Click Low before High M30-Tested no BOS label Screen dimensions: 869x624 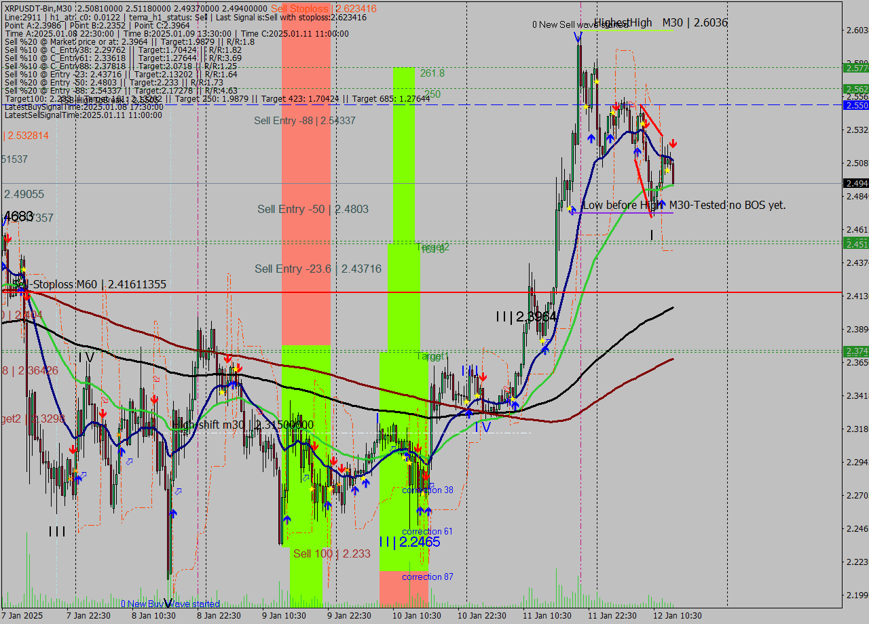[x=684, y=205]
